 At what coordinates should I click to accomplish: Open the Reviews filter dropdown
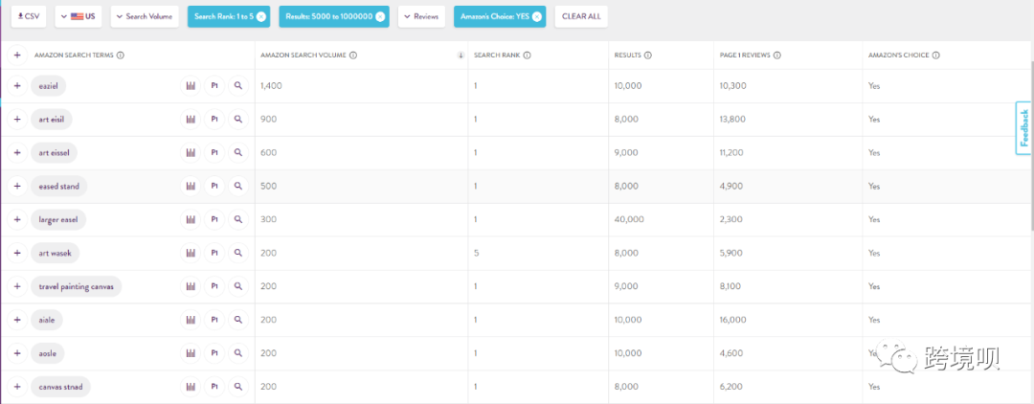[422, 16]
